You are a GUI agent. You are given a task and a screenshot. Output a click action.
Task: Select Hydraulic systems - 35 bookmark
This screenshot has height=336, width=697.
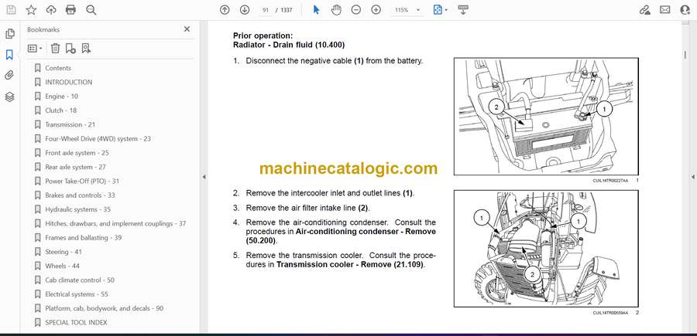click(x=78, y=209)
